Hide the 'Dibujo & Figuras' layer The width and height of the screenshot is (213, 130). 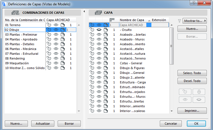[x=99, y=68]
